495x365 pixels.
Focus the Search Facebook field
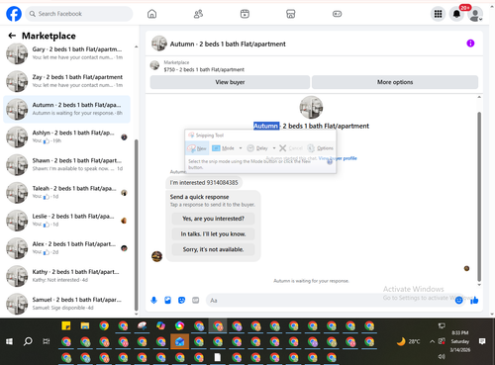(79, 14)
